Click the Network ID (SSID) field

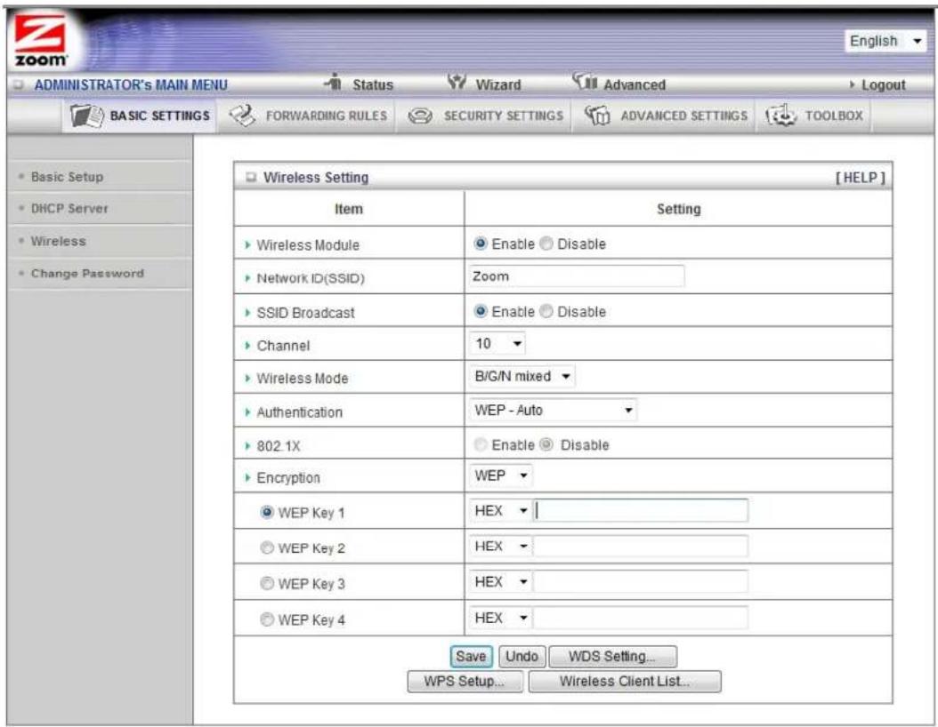(x=577, y=276)
